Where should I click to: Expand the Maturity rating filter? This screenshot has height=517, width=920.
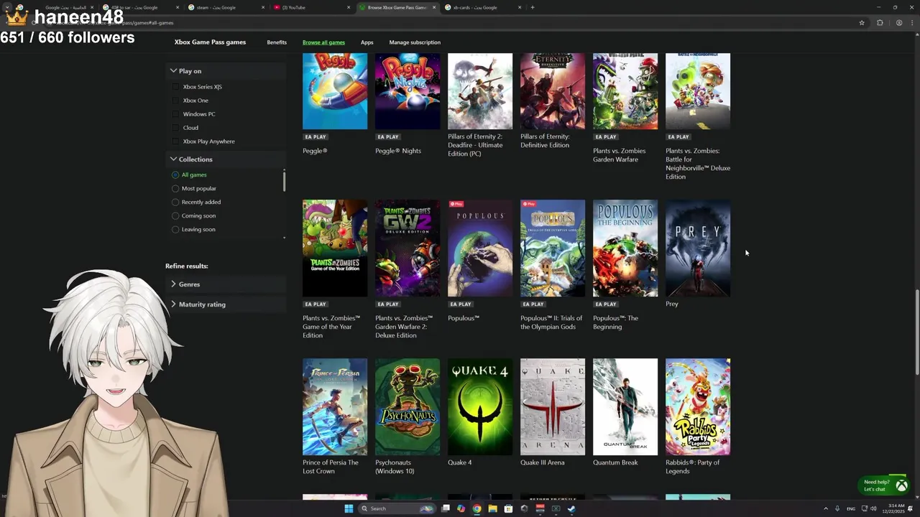click(x=226, y=304)
